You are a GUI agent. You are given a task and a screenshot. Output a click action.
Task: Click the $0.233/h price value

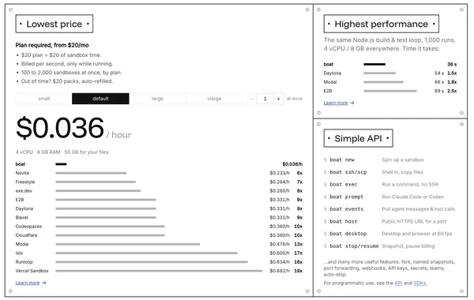(280, 173)
